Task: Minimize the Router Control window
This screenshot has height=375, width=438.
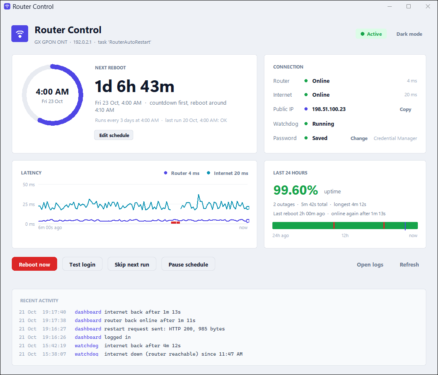Action: tap(390, 6)
